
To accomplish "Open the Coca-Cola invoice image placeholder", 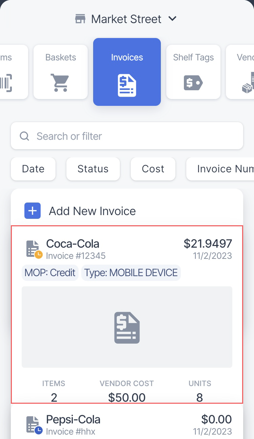I will pyautogui.click(x=127, y=327).
